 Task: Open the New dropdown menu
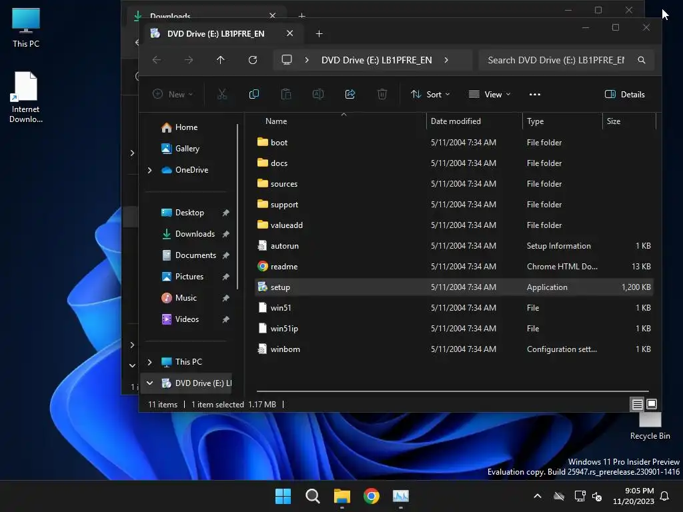tap(173, 95)
